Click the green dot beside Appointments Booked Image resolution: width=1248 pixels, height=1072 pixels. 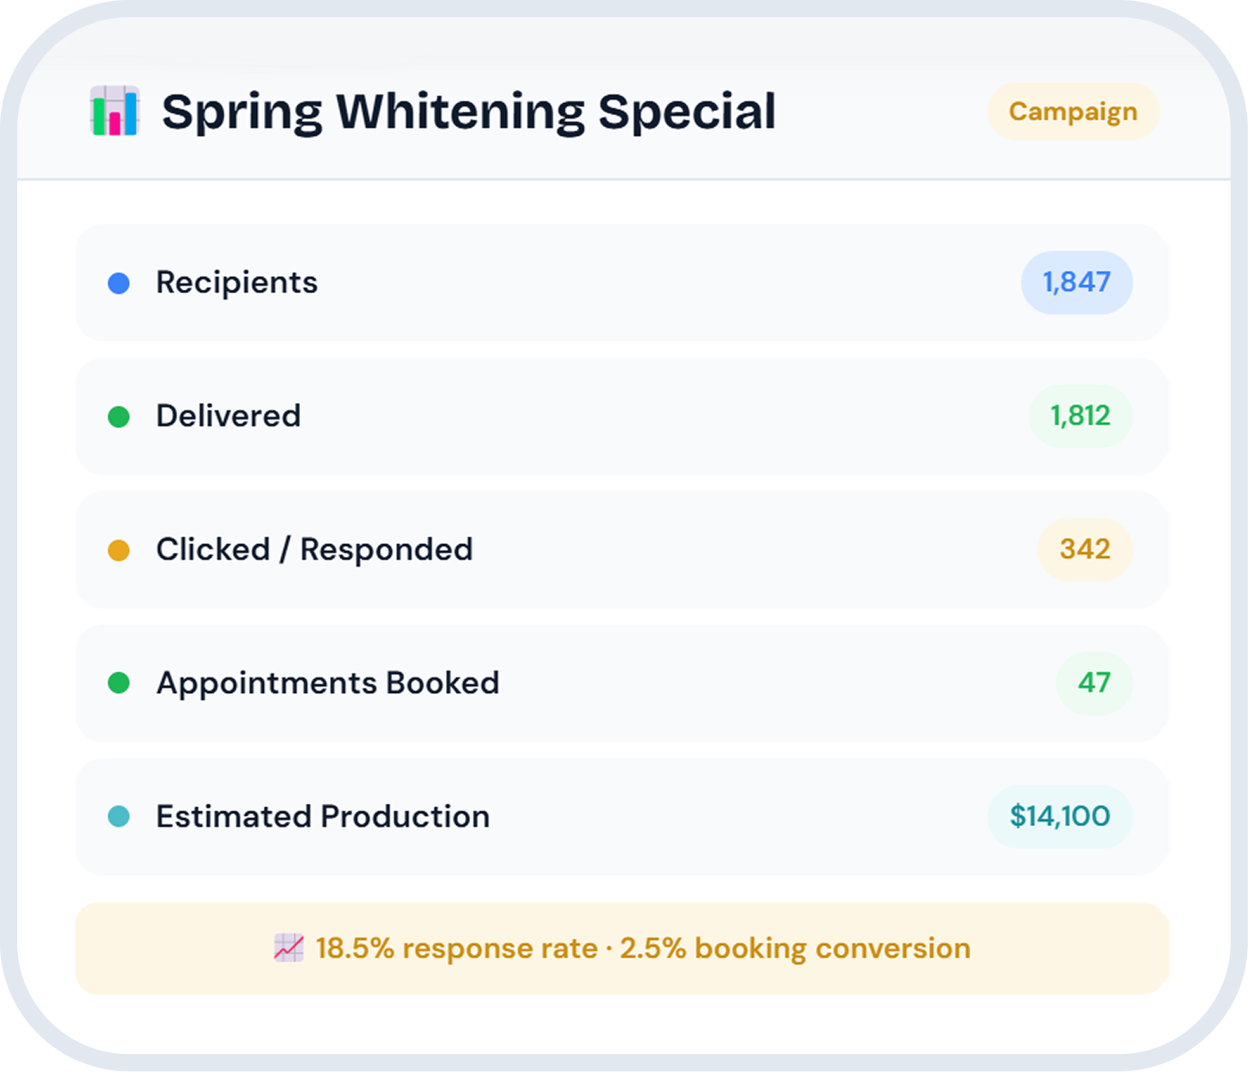click(119, 683)
